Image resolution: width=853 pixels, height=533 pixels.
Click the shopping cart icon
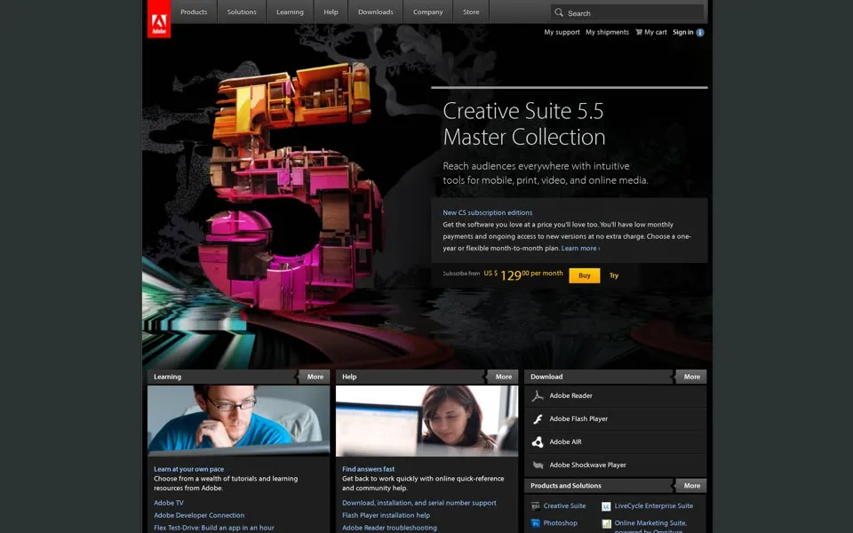coord(639,32)
